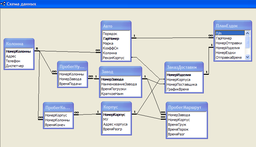Select relationship line between ПробегКо... and Корпус
Image resolution: width=256 pixels, height=147 pixels.
pyautogui.click(x=87, y=115)
